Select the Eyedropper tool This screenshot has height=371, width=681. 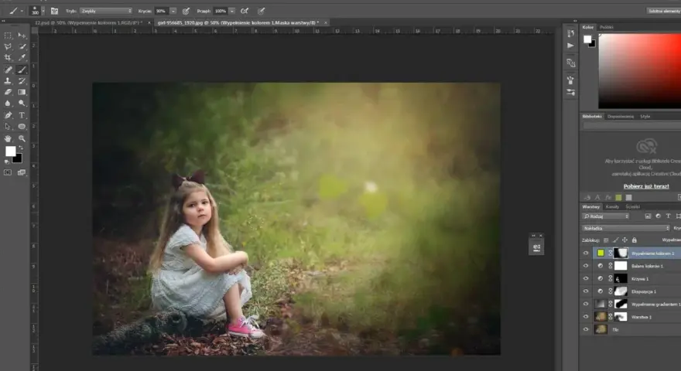[22, 58]
